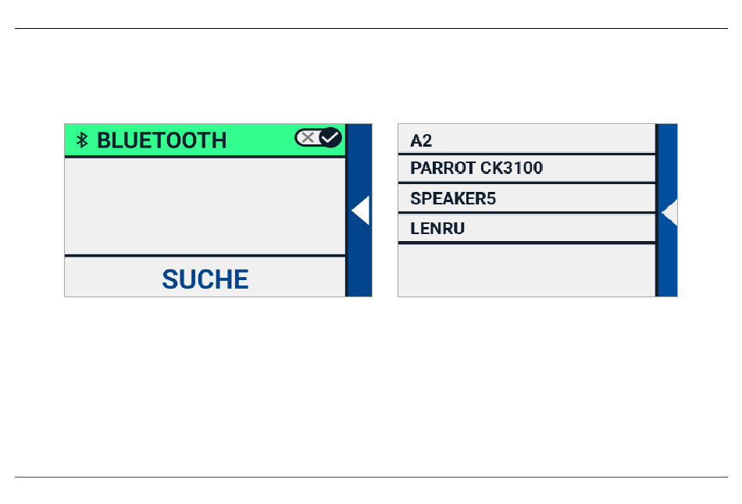Click the white gap between the two panels
Screen dimensions: 742x504
385,211
